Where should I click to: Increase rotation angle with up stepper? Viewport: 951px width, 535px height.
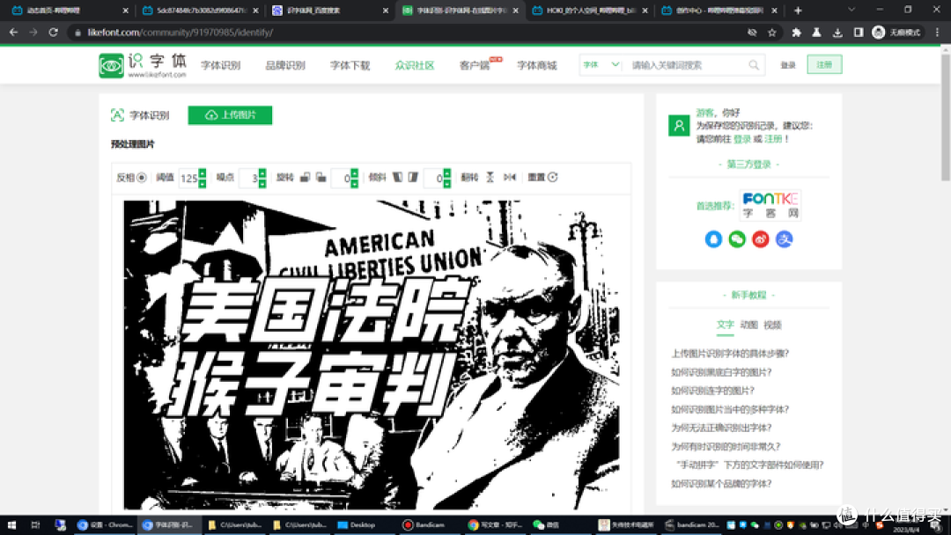(354, 173)
